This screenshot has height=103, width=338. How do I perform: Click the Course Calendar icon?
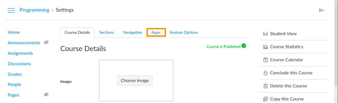[x=265, y=60]
